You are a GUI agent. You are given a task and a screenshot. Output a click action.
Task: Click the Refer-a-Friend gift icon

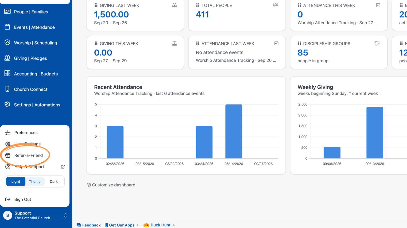click(x=8, y=155)
